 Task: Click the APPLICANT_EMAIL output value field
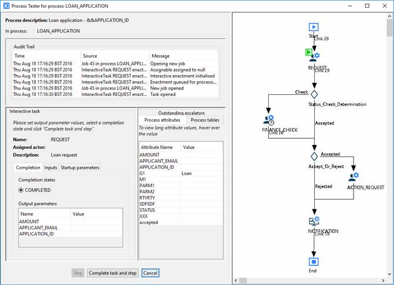(97, 228)
